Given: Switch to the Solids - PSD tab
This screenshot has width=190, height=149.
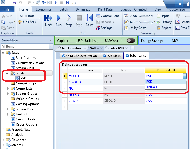Looking at the screenshot, I should pyautogui.click(x=115, y=48).
